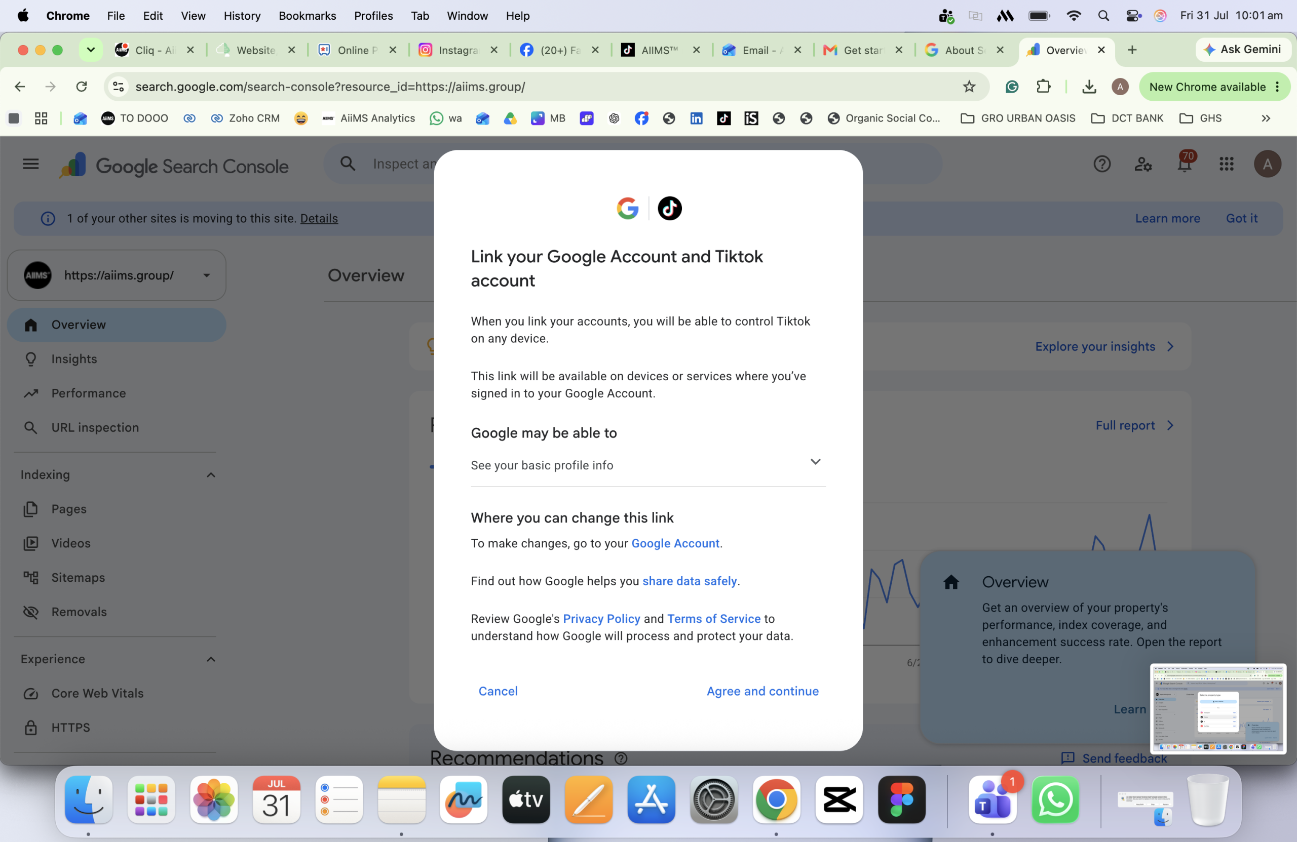Click Learn more in the banner
Screen dimensions: 1297x842
click(1167, 218)
